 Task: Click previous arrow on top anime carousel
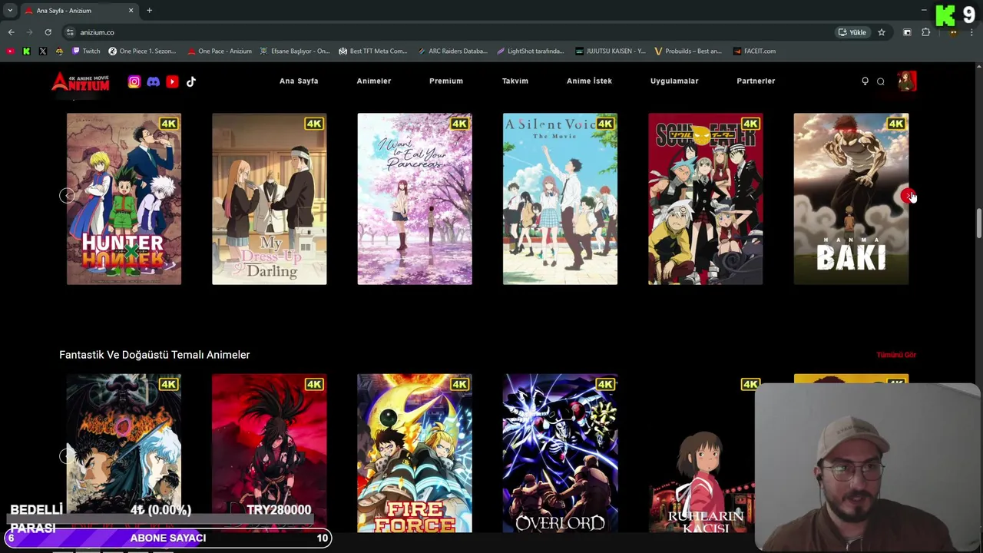point(67,196)
